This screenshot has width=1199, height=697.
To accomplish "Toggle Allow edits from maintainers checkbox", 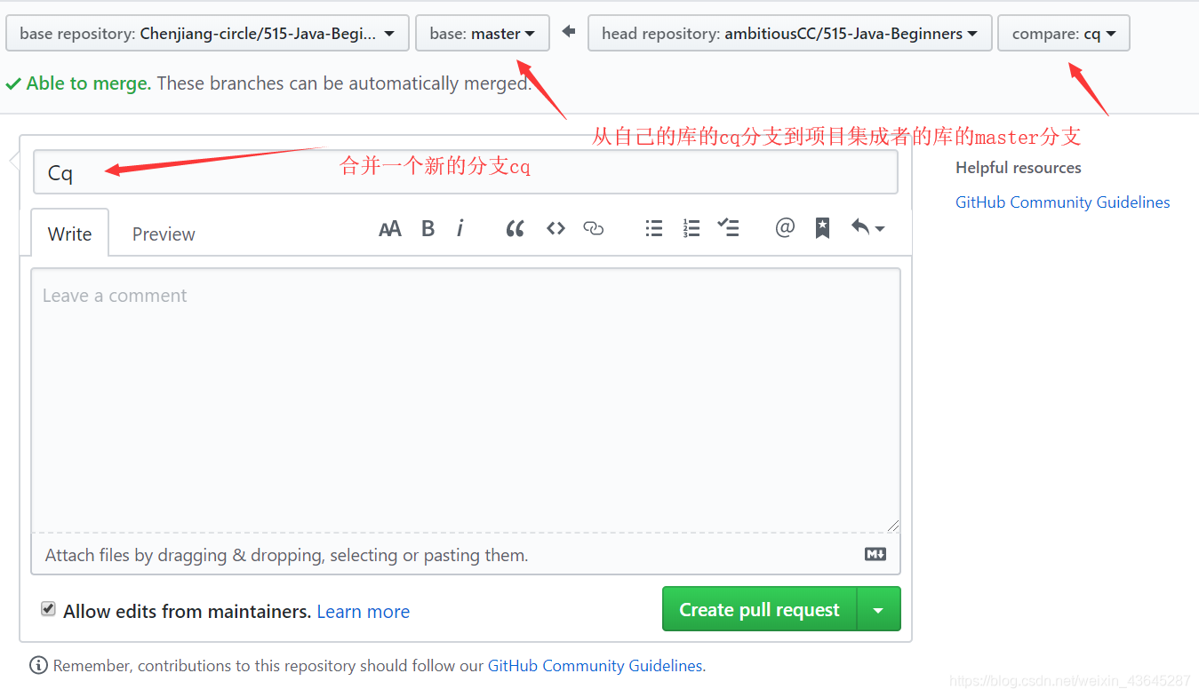I will click(48, 609).
